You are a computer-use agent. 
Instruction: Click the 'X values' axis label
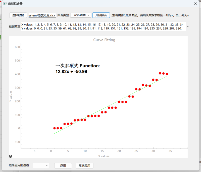click(x=104, y=156)
